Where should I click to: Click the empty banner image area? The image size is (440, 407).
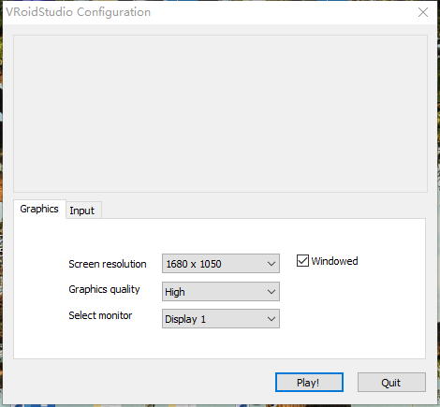(220, 113)
